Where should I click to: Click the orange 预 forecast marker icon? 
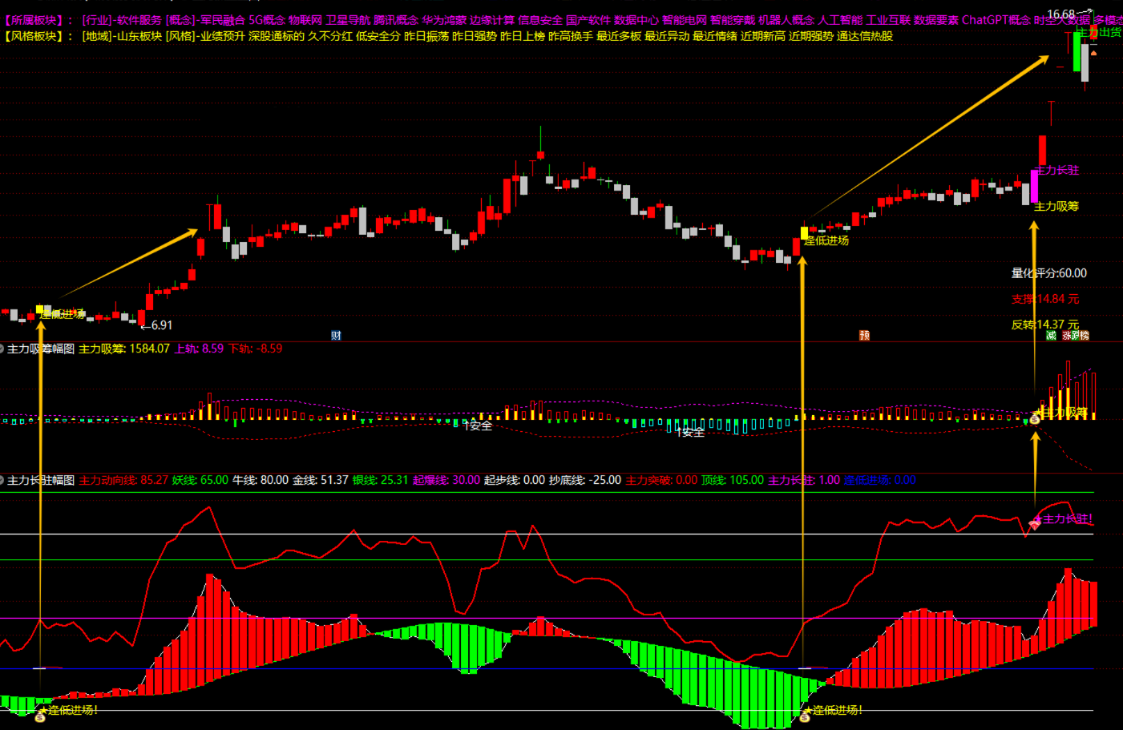pos(864,335)
